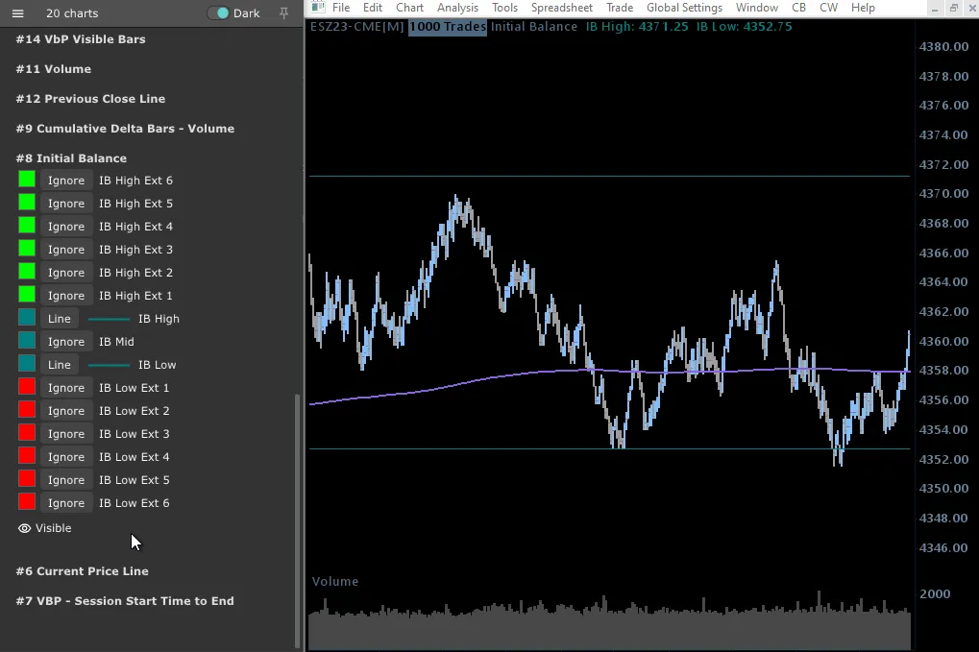This screenshot has height=652, width=979.
Task: Click Ignore button for IB High Ext 6
Action: pyautogui.click(x=66, y=181)
